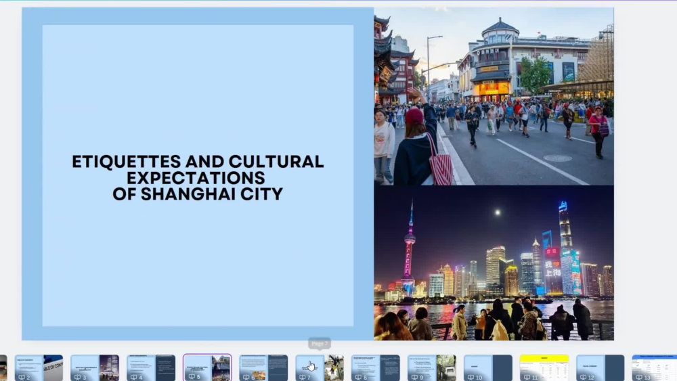Screen dimensions: 677x381
Task: Select the 'Etiquettes and Cultural Expectations' title text
Action: 198,178
